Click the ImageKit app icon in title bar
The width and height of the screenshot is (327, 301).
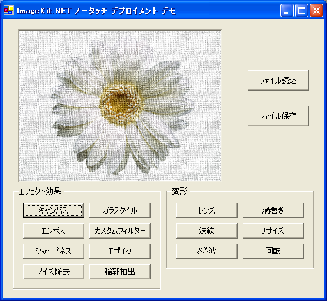[9, 10]
